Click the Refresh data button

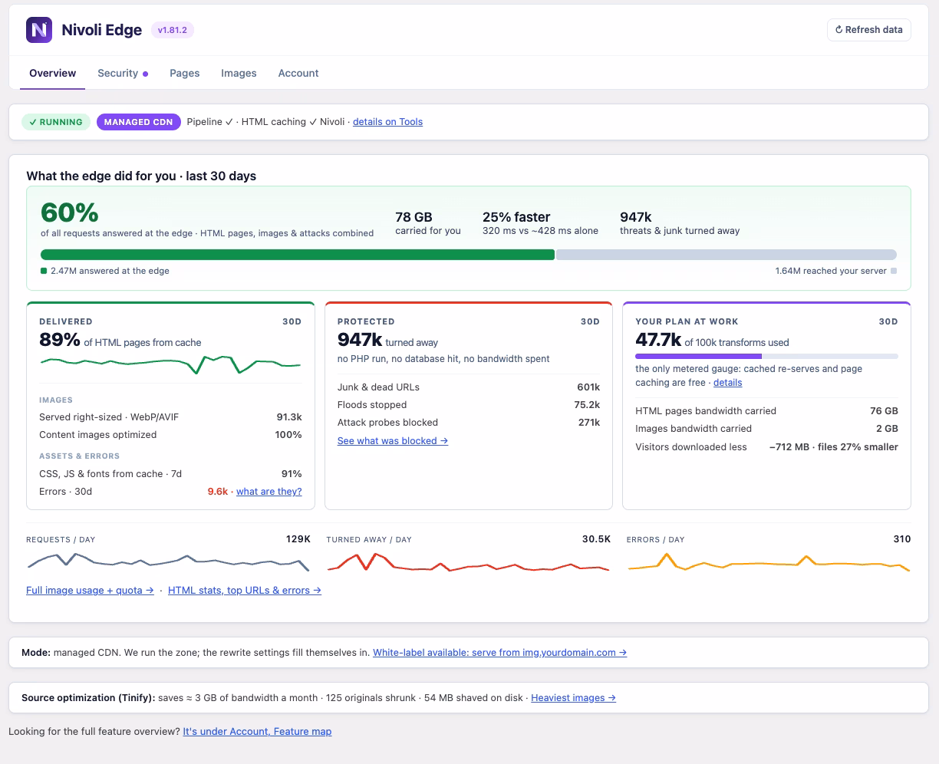coord(868,30)
